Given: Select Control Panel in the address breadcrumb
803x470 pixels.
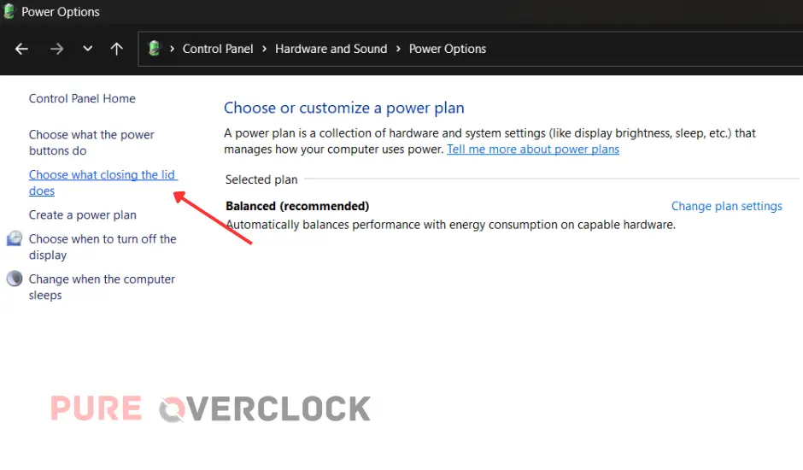Looking at the screenshot, I should click(218, 49).
